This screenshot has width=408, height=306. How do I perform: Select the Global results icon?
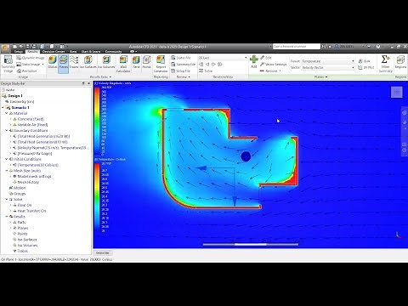tap(53, 62)
